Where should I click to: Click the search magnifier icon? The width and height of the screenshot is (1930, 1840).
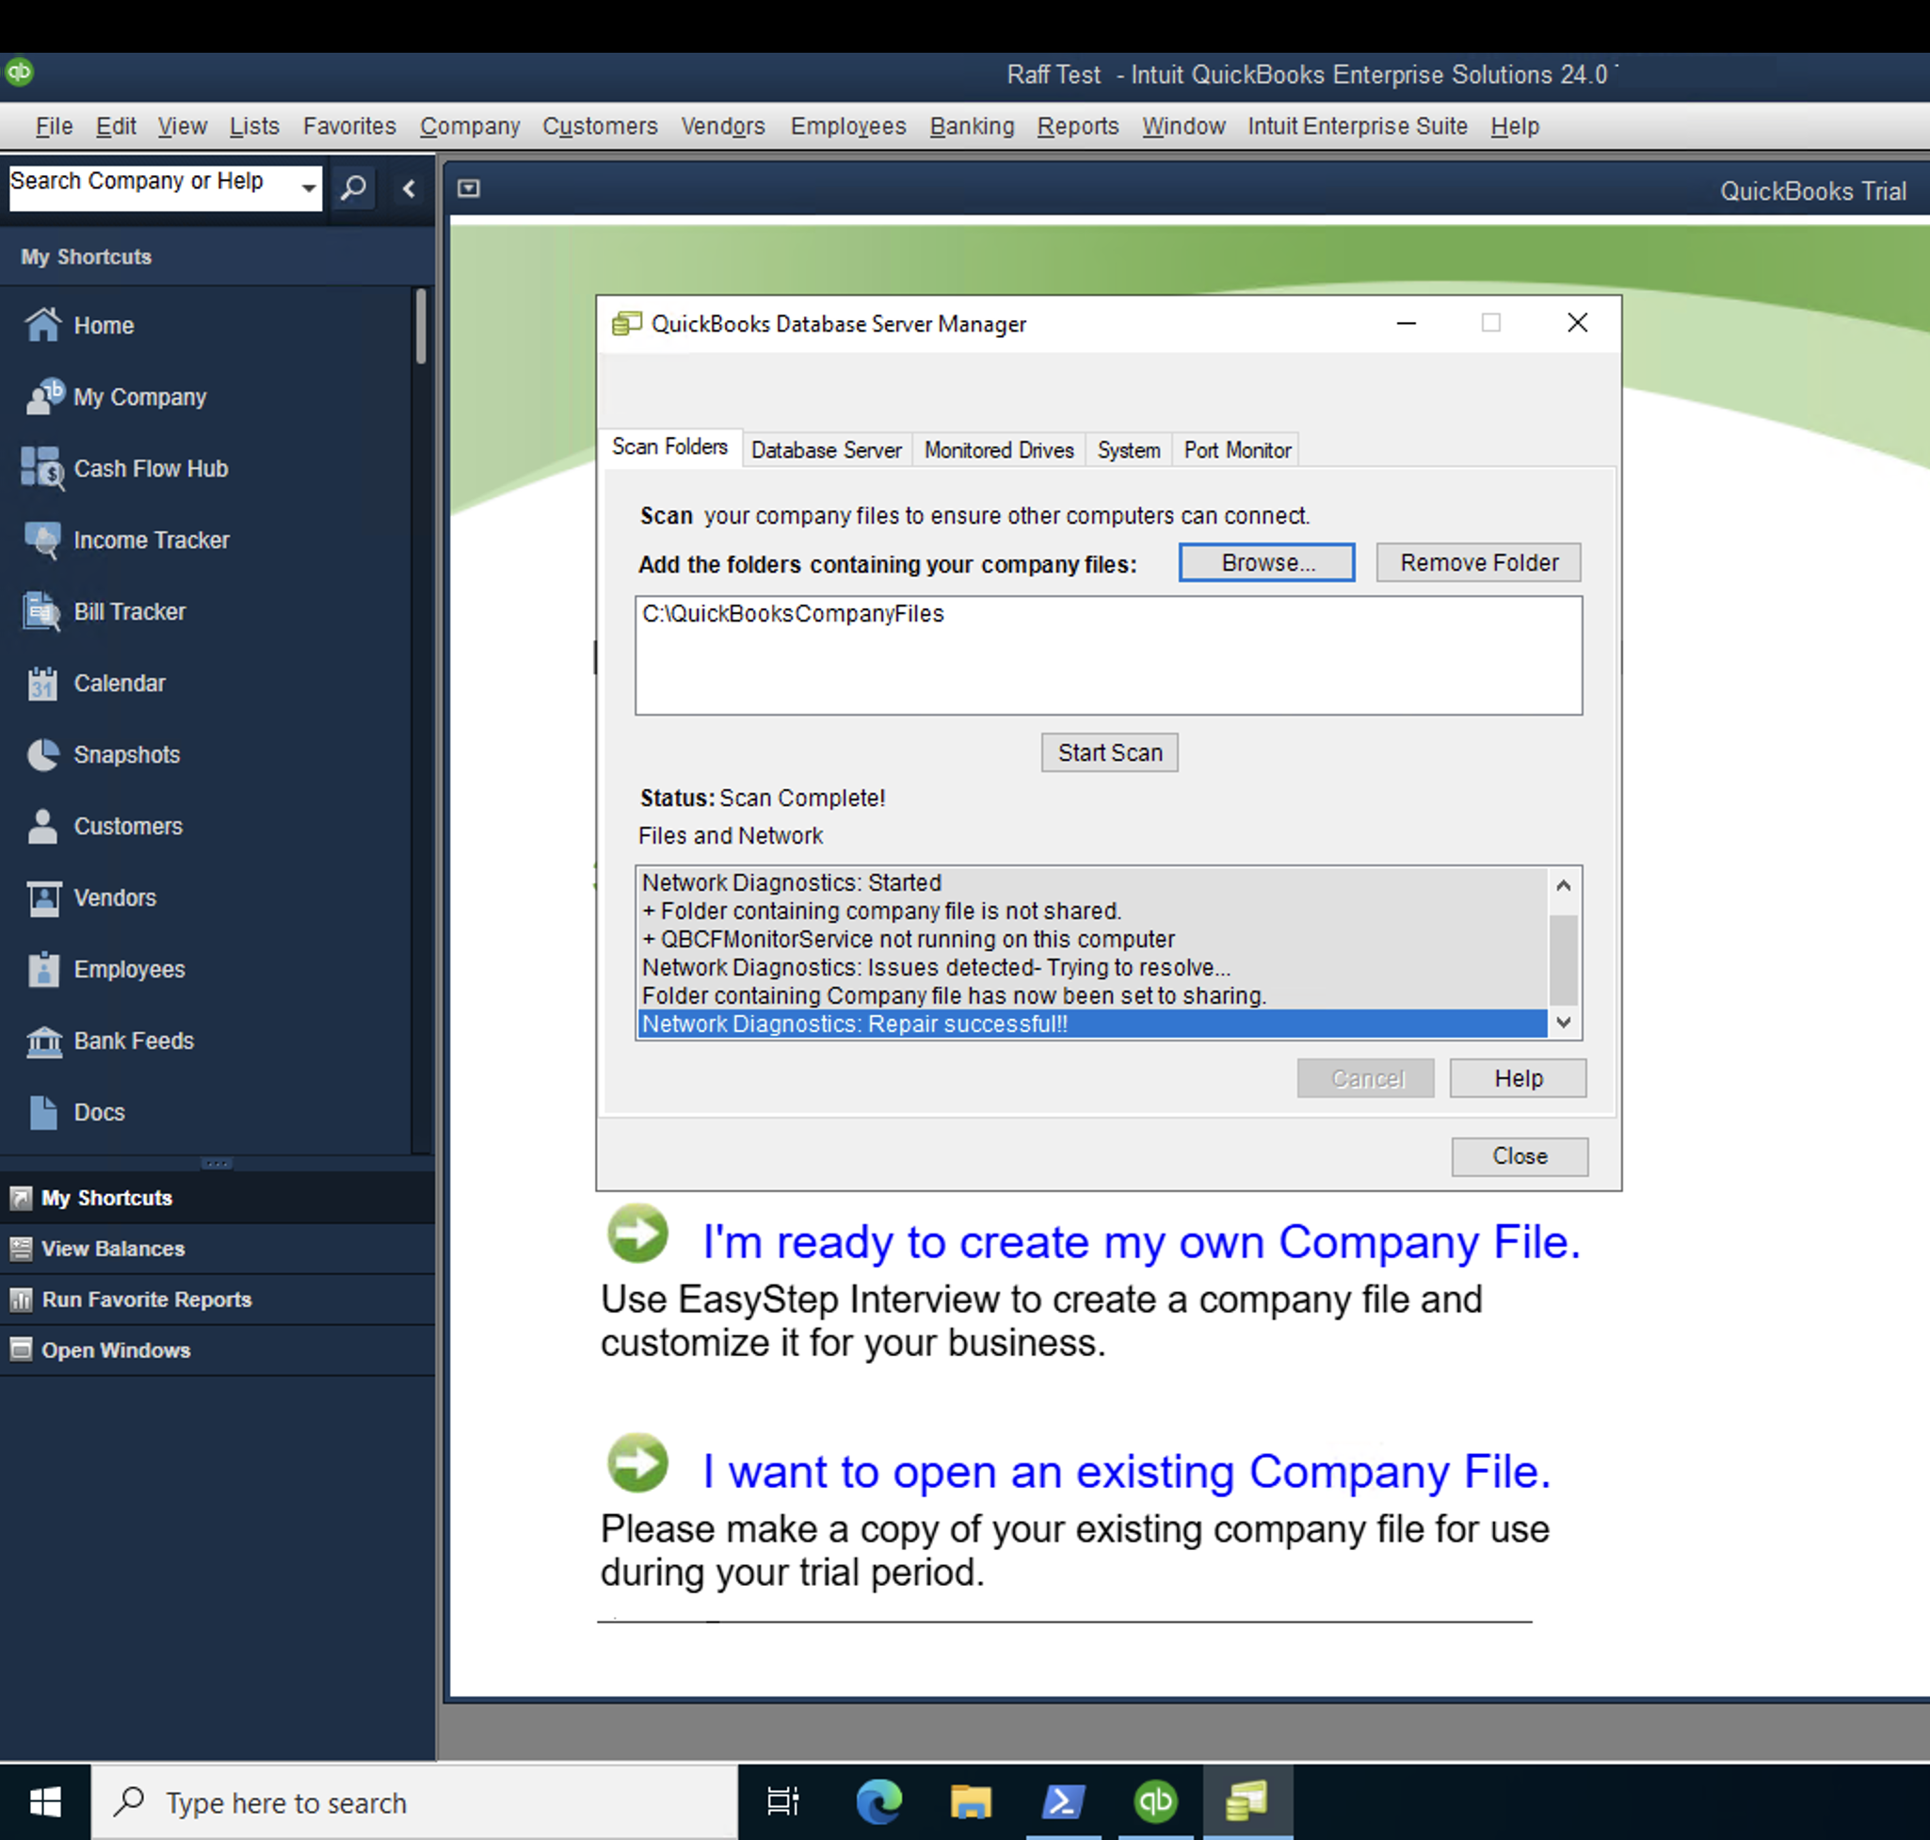[353, 186]
